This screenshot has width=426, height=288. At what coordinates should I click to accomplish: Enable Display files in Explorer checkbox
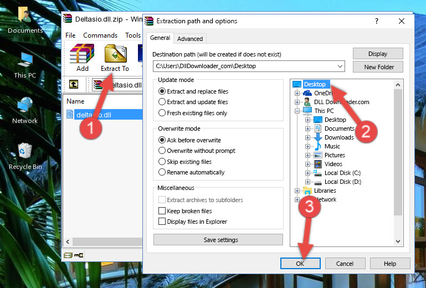162,222
